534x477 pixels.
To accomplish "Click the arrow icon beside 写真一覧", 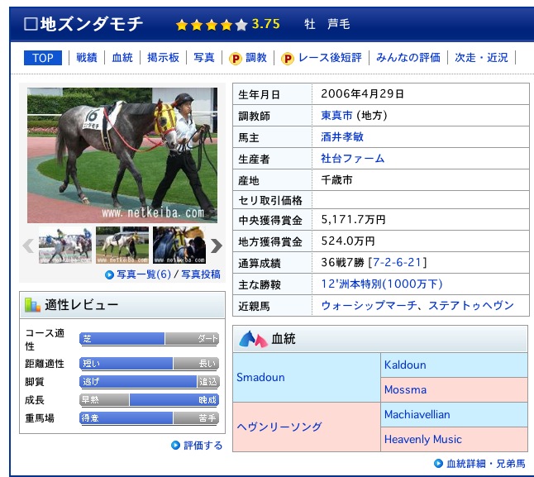I will [x=109, y=274].
